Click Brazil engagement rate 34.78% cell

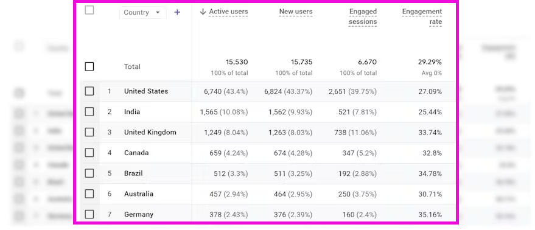click(430, 173)
